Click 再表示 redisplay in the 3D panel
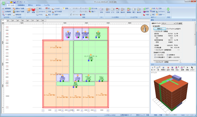 click(x=163, y=69)
